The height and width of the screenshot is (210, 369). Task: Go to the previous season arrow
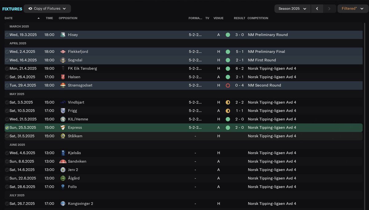click(x=317, y=9)
